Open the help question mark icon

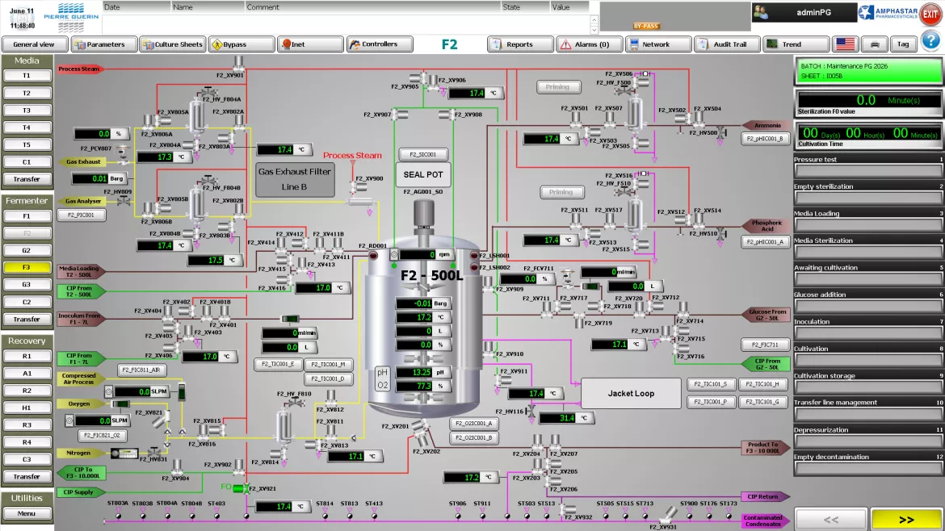tap(930, 42)
